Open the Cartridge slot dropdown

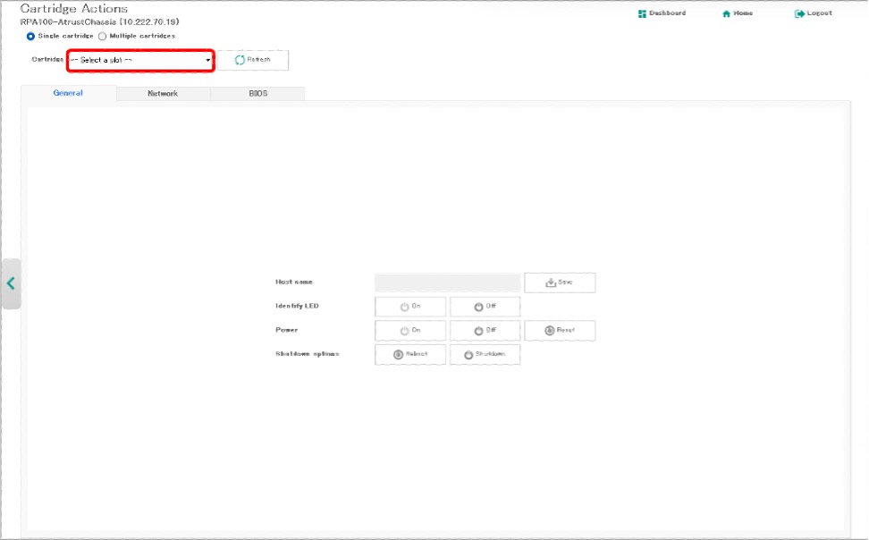point(140,60)
